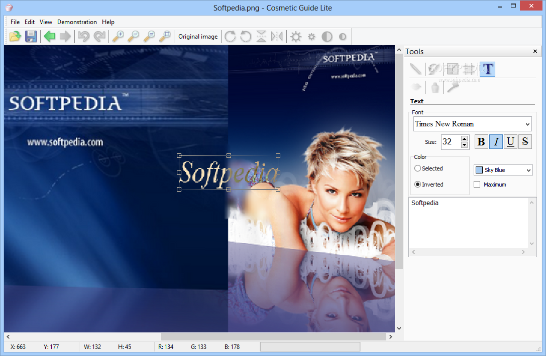Click the canvas horizontal scrollbar left arrow
Viewport: 546px width, 356px height.
pyautogui.click(x=8, y=336)
